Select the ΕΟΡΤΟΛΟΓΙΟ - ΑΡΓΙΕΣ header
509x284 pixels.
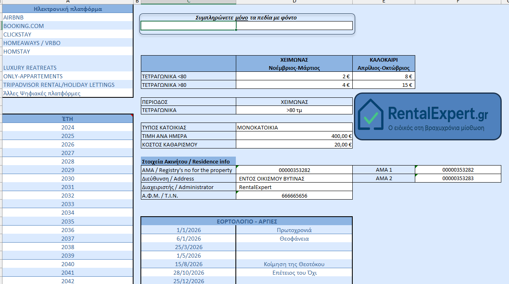coord(246,221)
